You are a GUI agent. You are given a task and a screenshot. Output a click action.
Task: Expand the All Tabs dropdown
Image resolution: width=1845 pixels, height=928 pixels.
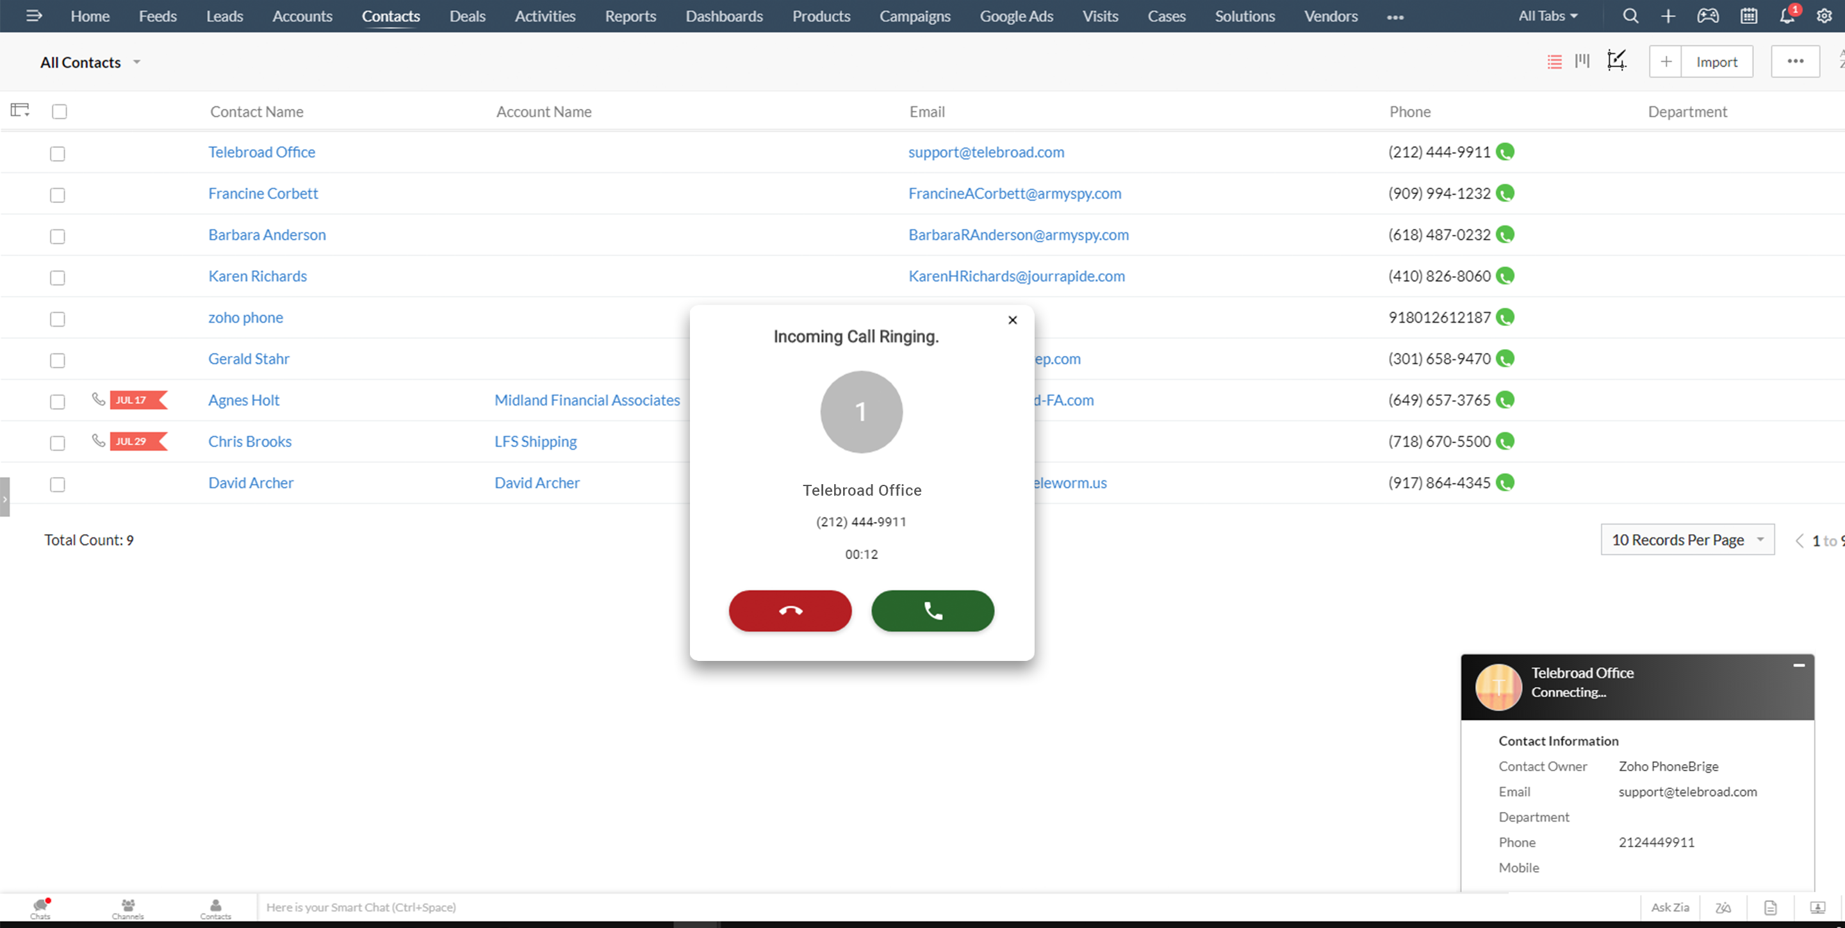tap(1548, 16)
